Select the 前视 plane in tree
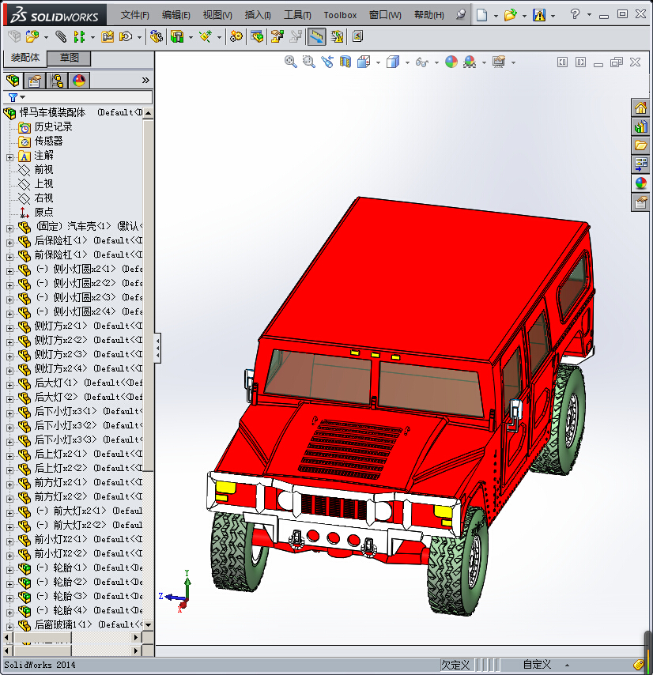653x675 pixels. [x=44, y=170]
